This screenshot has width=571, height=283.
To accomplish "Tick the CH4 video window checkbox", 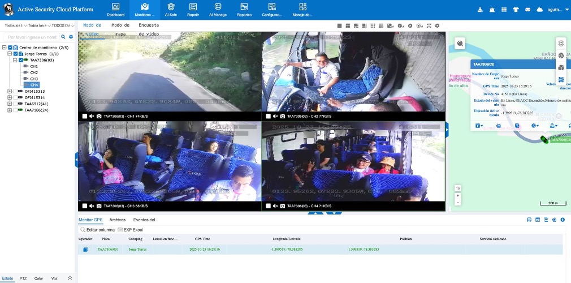I will tap(268, 206).
